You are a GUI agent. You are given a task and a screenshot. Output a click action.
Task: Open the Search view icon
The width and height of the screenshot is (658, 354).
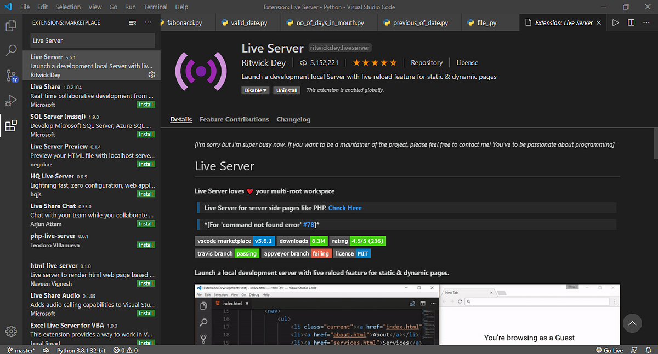tap(11, 50)
